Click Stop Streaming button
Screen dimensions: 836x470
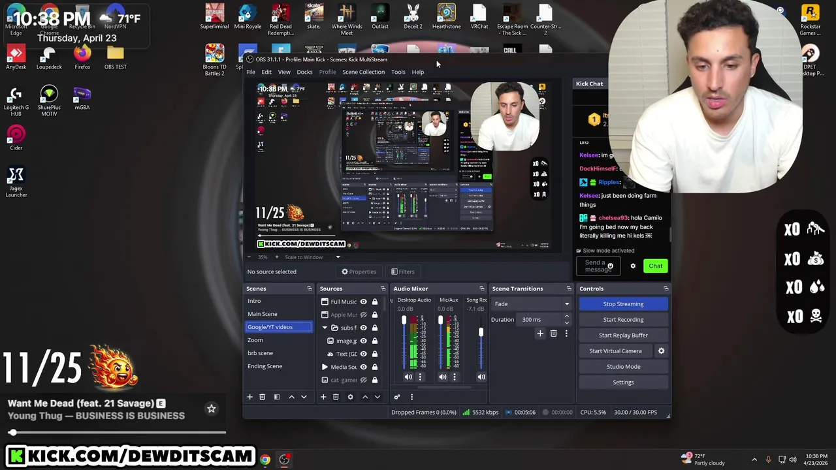[x=623, y=304]
